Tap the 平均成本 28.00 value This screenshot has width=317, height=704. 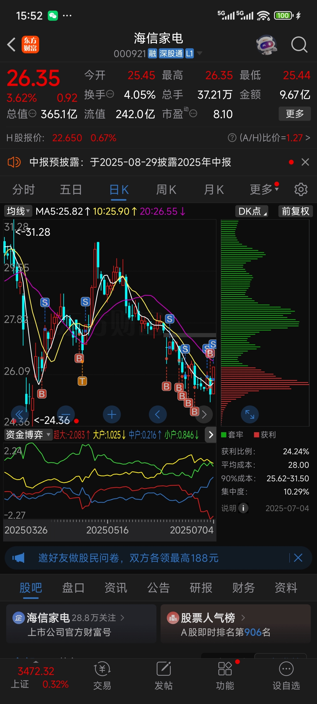pos(298,465)
